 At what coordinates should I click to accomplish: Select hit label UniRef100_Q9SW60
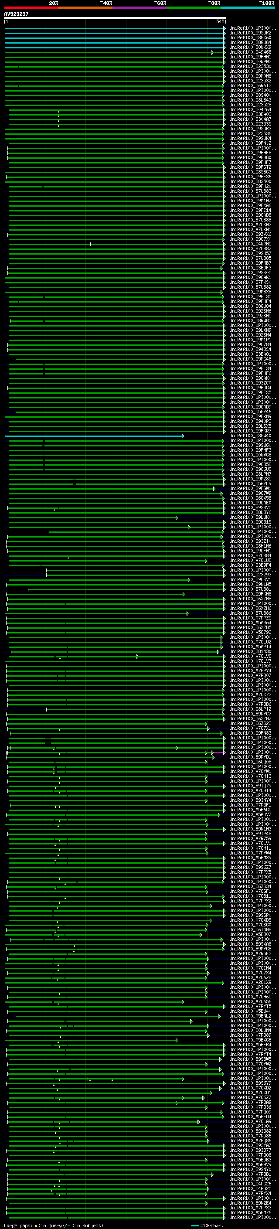tap(250, 445)
